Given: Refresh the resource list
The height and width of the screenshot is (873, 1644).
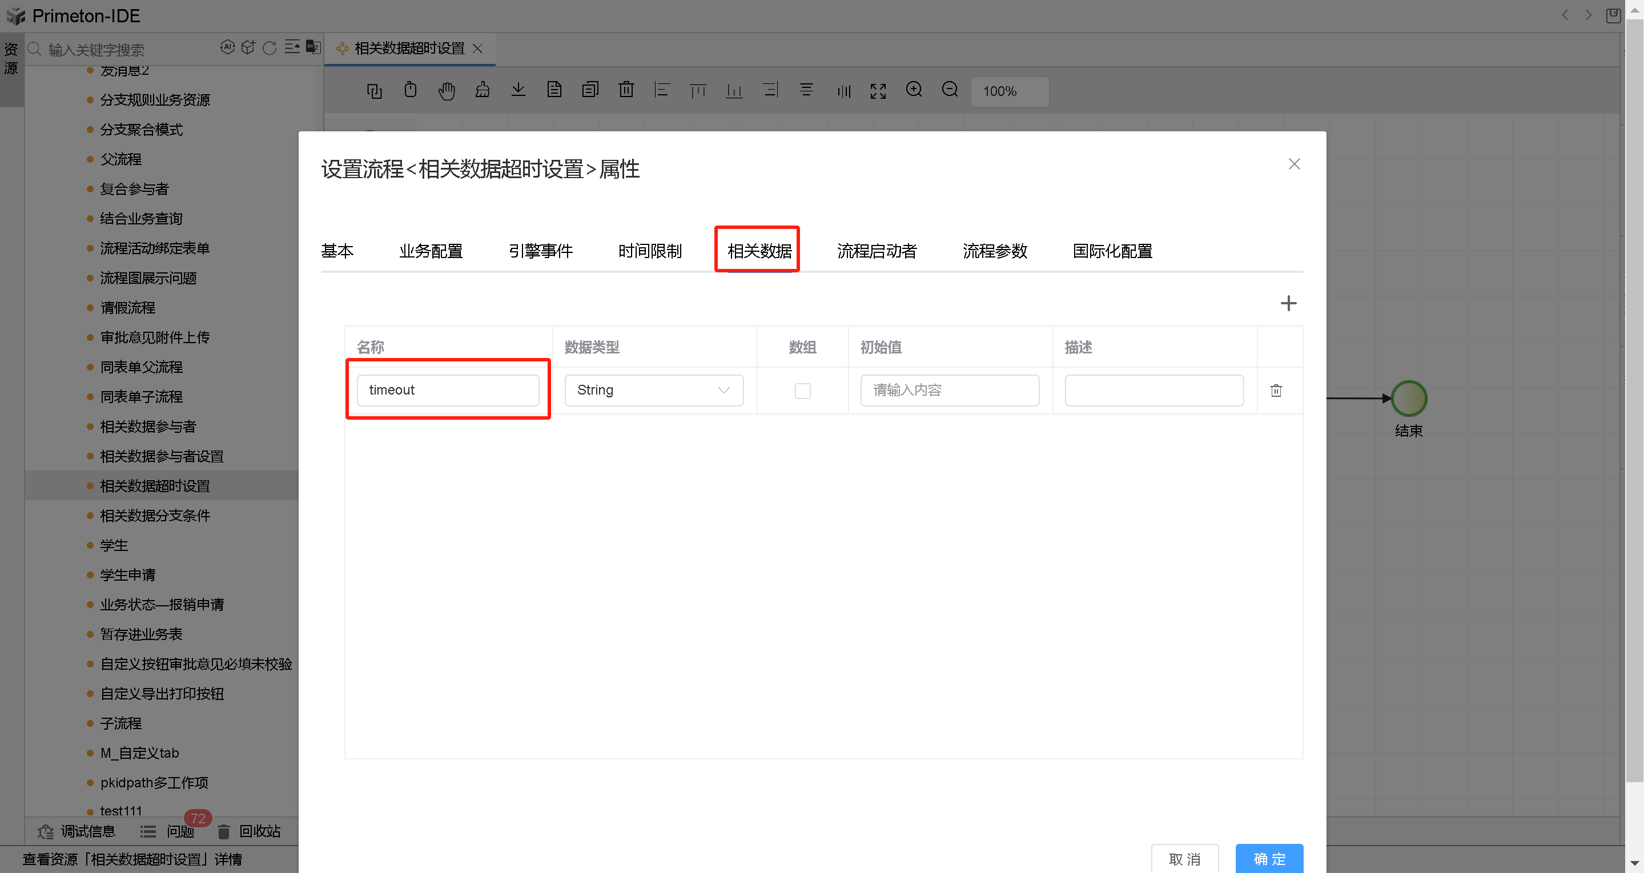Looking at the screenshot, I should tap(270, 47).
